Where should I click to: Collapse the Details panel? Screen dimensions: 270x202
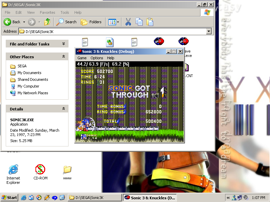point(63,109)
